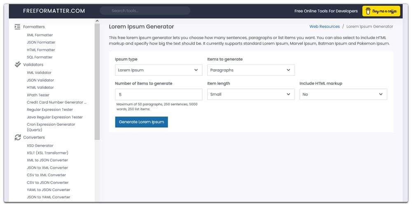
Task: Click the Converters arrows icon
Action: 18,137
